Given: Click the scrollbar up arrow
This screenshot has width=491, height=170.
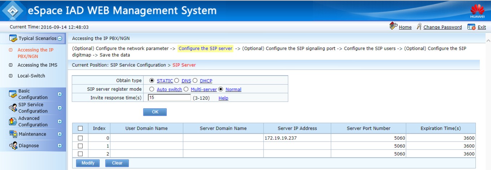Looking at the screenshot, I should pos(488,40).
